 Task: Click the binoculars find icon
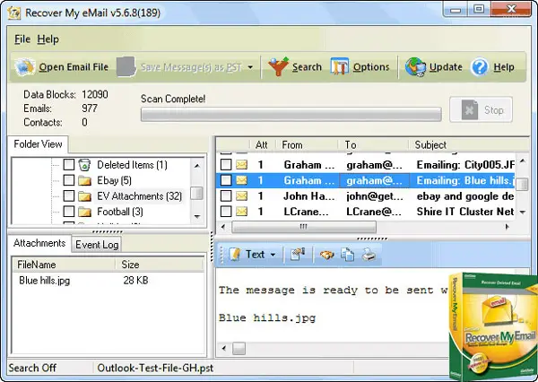coord(326,255)
